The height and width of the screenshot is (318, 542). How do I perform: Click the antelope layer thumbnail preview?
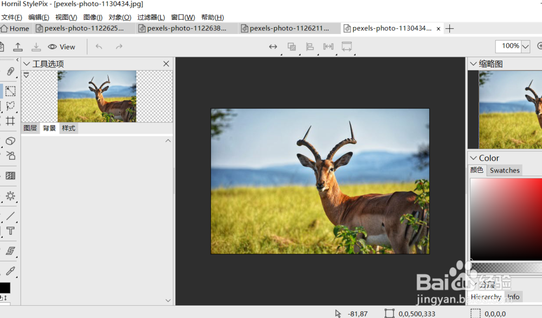(x=97, y=96)
